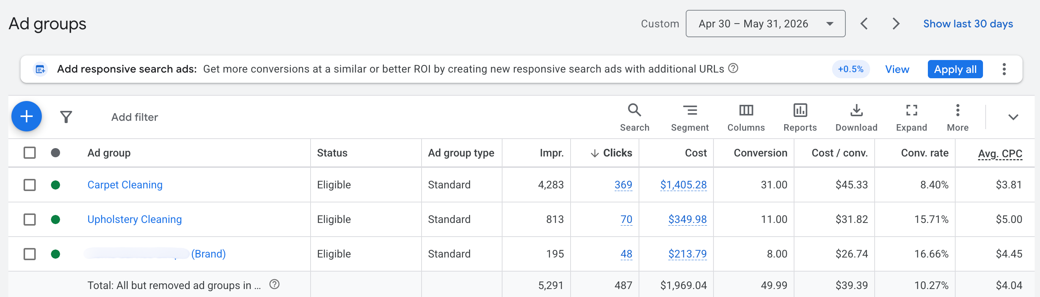Open the More toolbar menu
The image size is (1040, 297).
click(957, 117)
